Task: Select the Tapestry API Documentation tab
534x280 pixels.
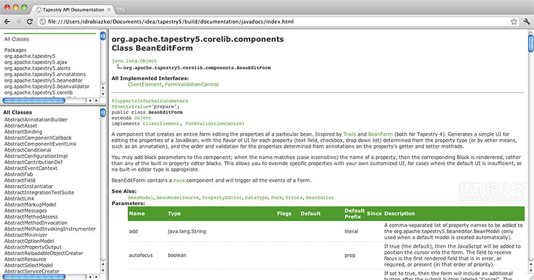Action: click(73, 9)
